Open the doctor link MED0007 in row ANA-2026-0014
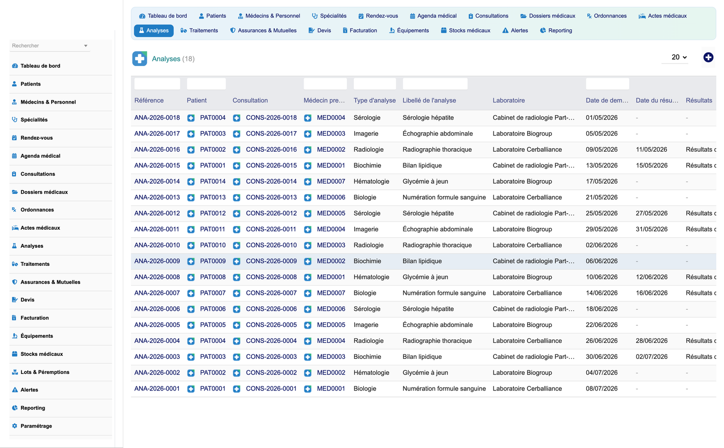 [331, 182]
